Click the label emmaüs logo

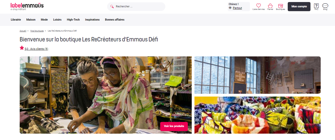pyautogui.click(x=27, y=6)
